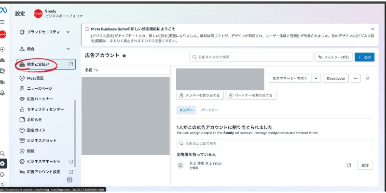Click パートナーを割り当てる button
The width and height of the screenshot is (386, 193).
click(x=251, y=95)
